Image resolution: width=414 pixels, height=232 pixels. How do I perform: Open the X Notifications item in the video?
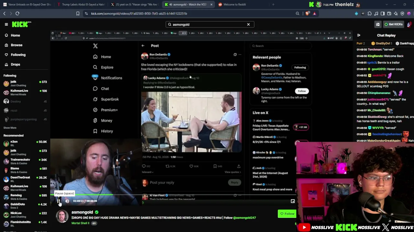pos(108,78)
